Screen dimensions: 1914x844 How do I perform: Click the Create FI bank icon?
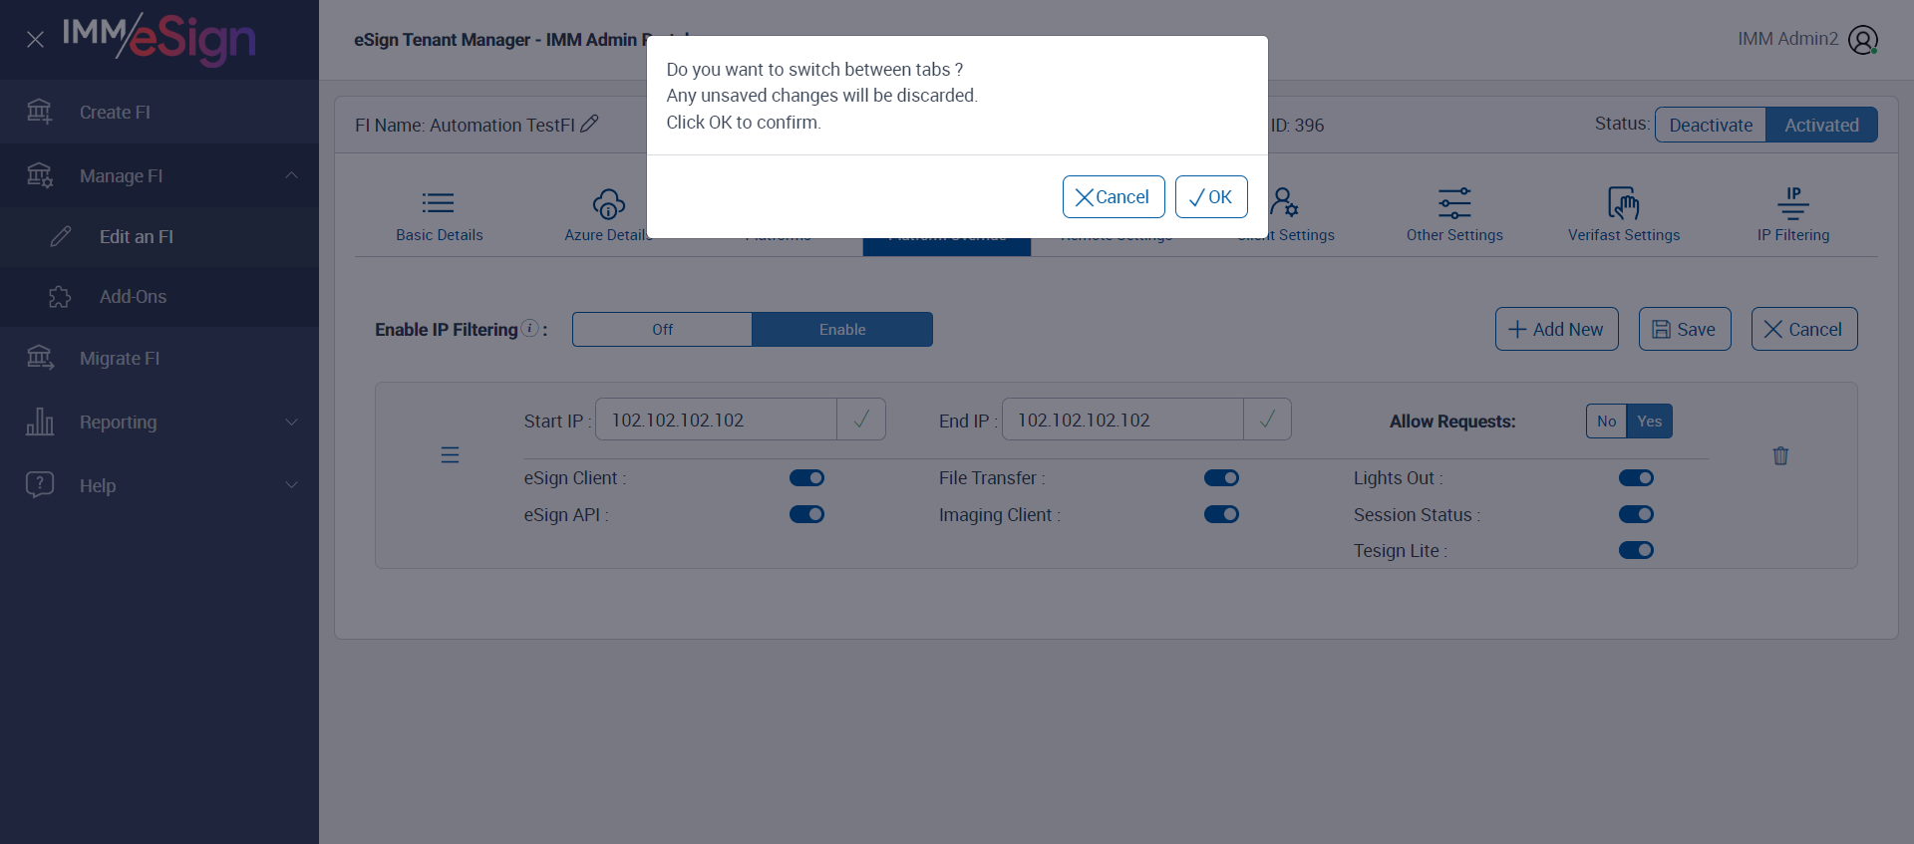tap(39, 112)
